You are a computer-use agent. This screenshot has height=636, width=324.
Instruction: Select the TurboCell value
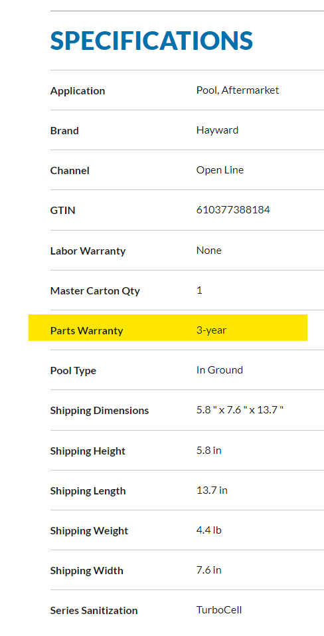coord(219,609)
